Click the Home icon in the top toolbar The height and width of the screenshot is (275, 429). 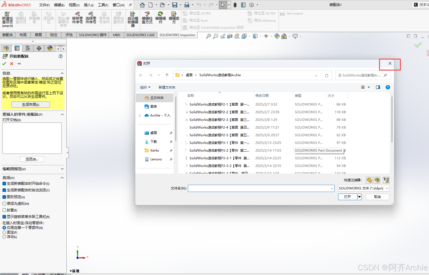pyautogui.click(x=142, y=5)
